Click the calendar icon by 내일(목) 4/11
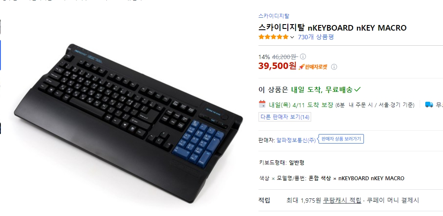 click(x=262, y=104)
